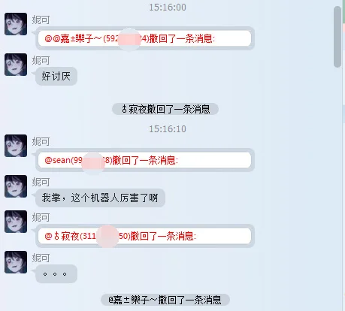Click the chat scrollbar thumb
Viewport: 345px width, 311px height.
(337, 37)
